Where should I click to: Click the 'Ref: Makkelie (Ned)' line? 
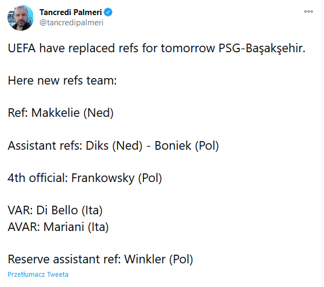click(x=60, y=113)
